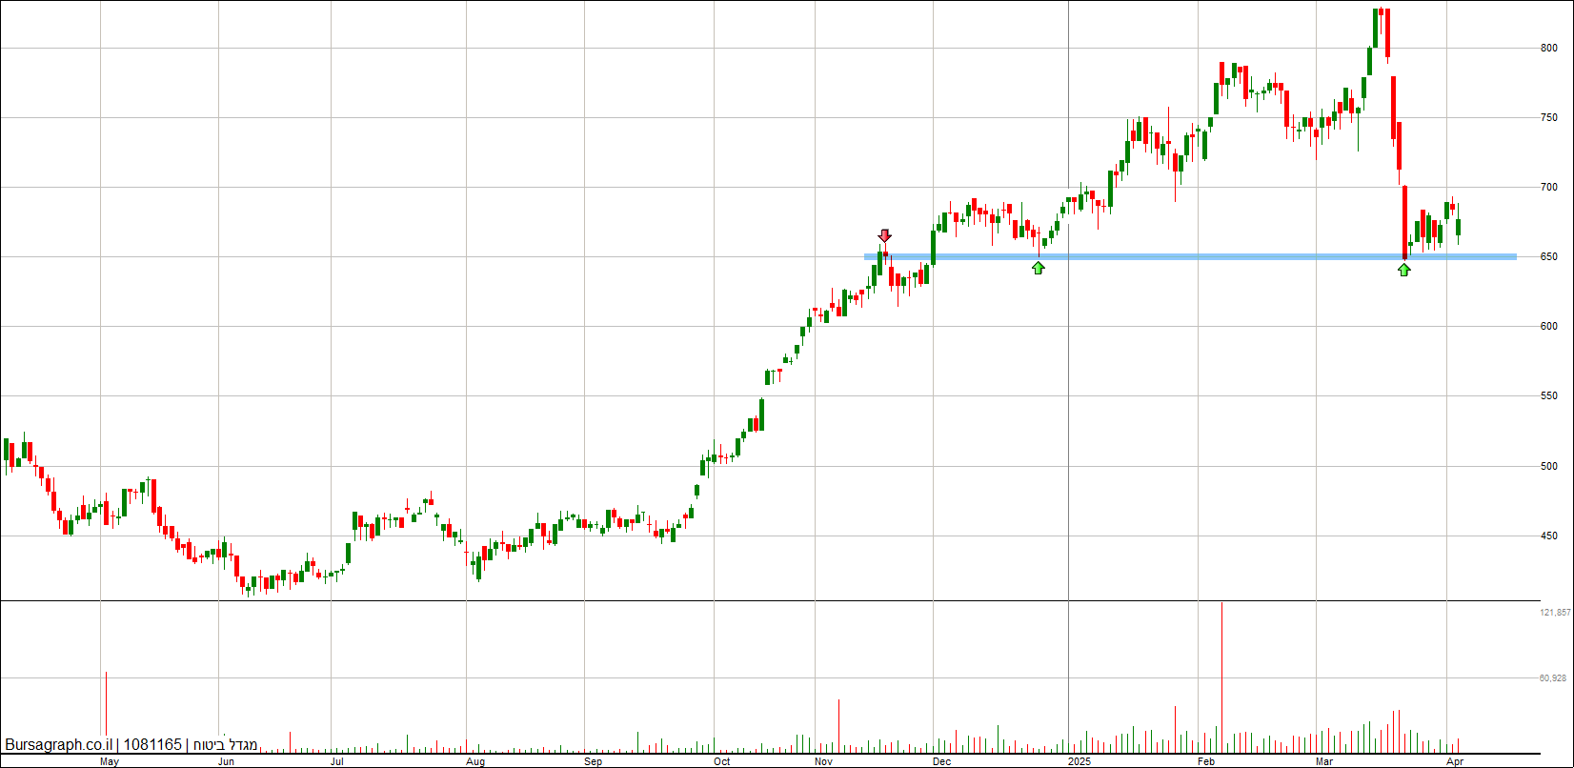Open the Bursagraph.co.il watermark link
The height and width of the screenshot is (768, 1574).
(x=58, y=744)
